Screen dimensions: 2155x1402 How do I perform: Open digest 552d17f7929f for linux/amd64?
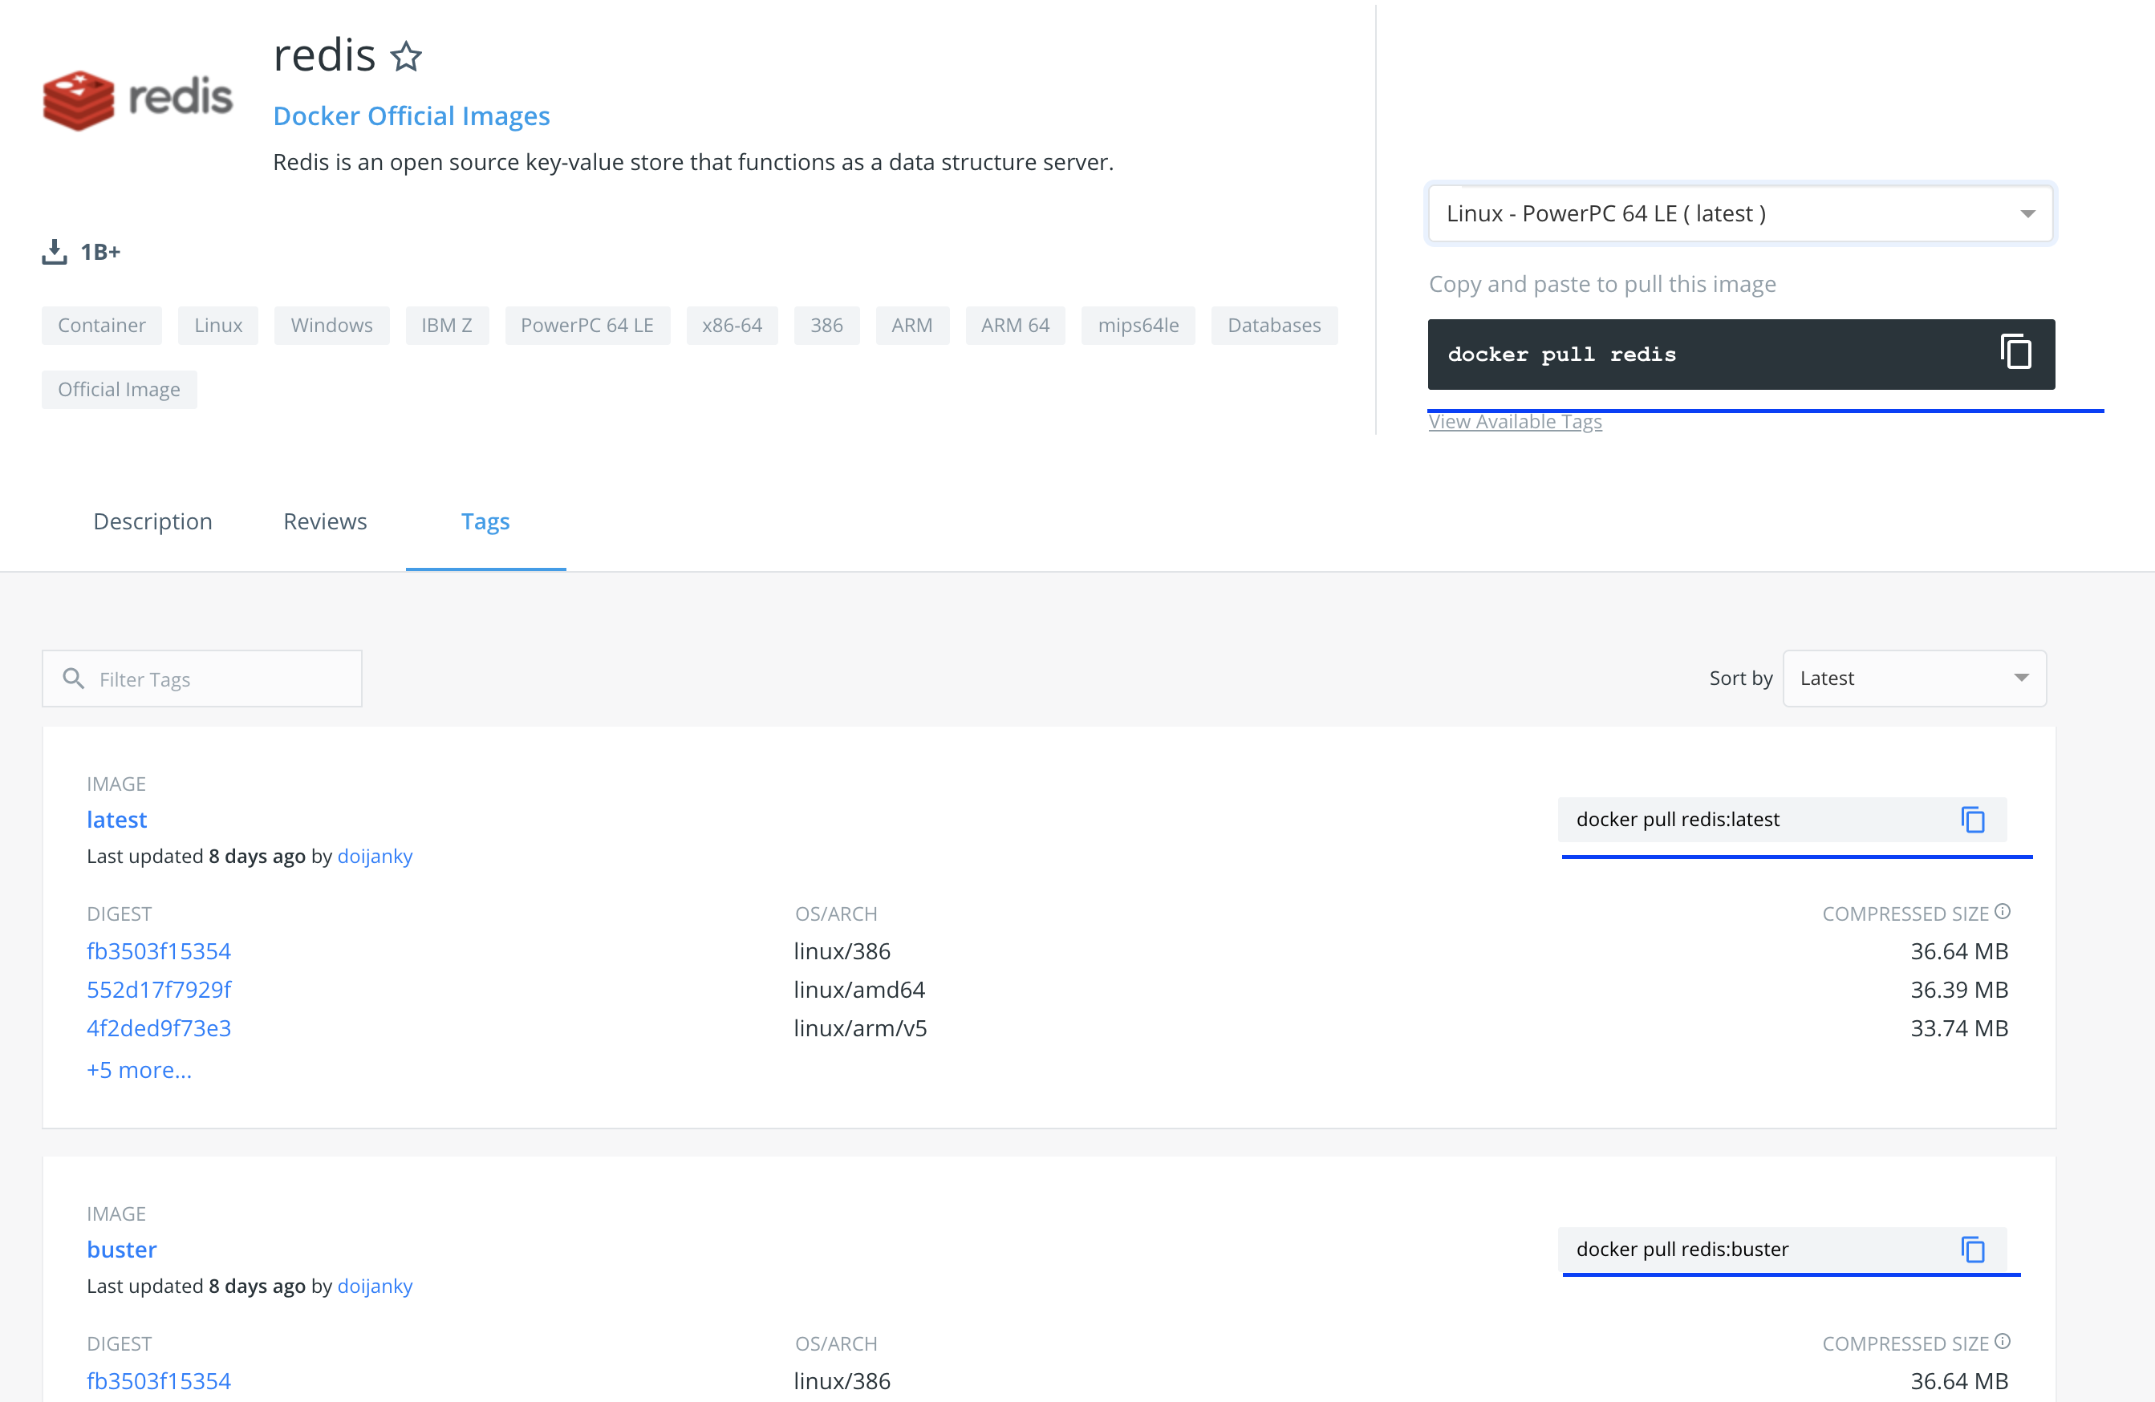[x=159, y=989]
